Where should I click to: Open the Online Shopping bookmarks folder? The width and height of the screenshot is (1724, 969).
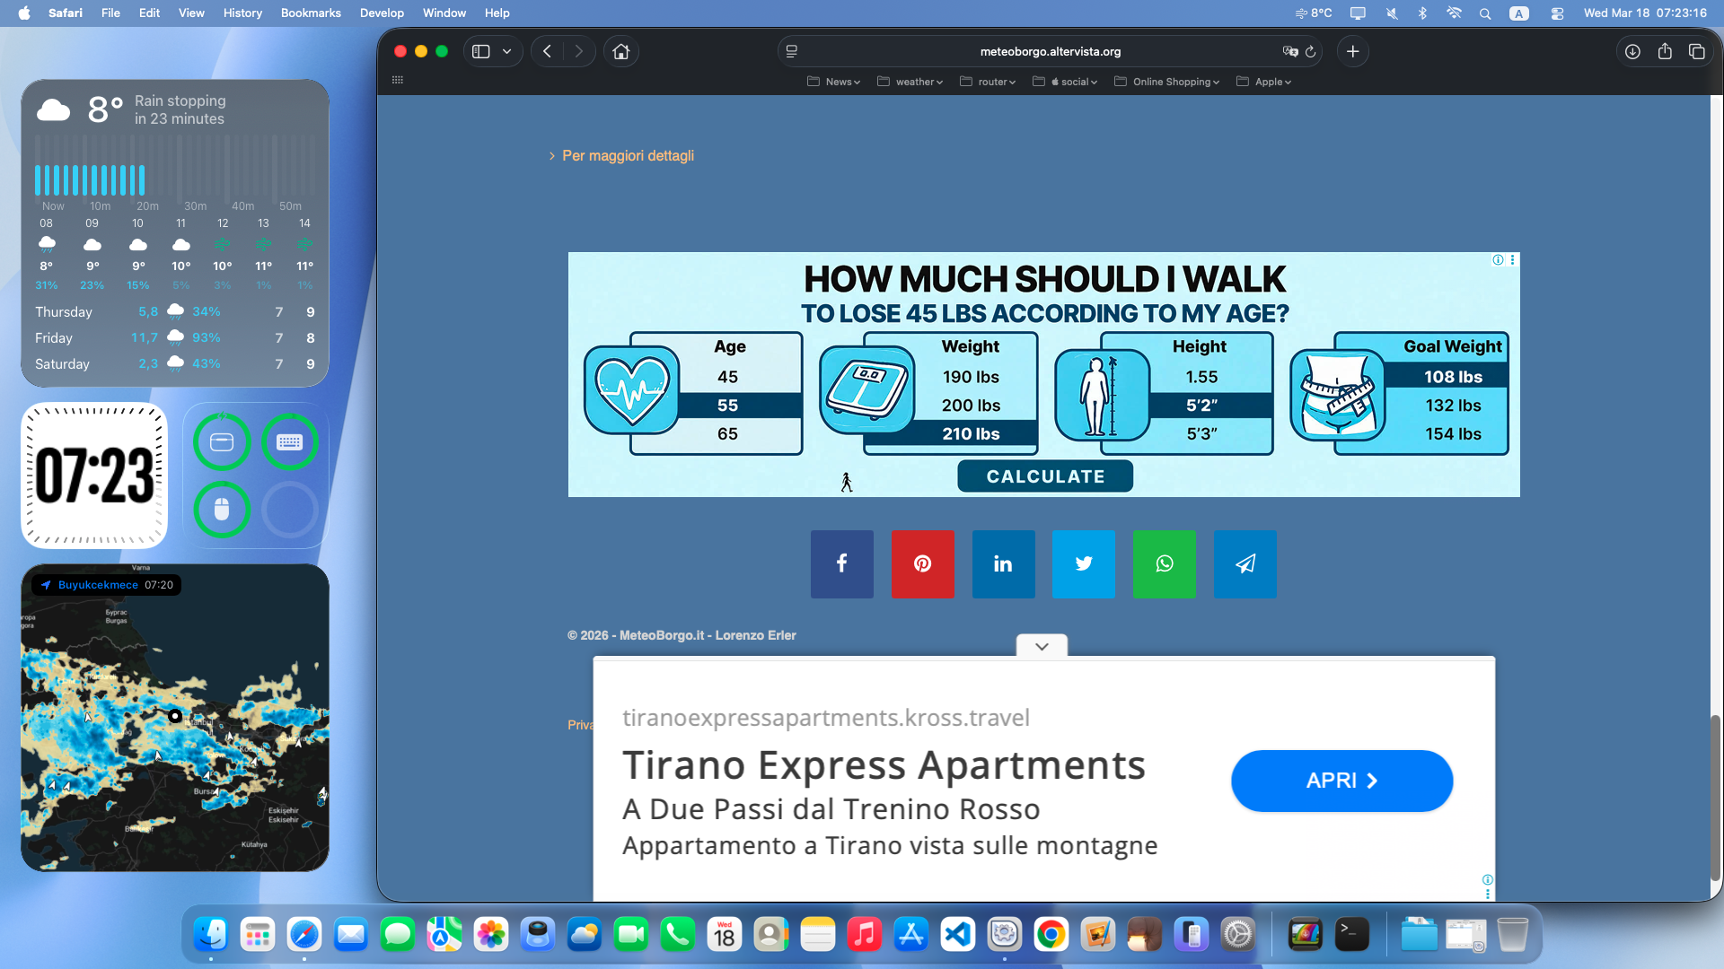point(1166,81)
